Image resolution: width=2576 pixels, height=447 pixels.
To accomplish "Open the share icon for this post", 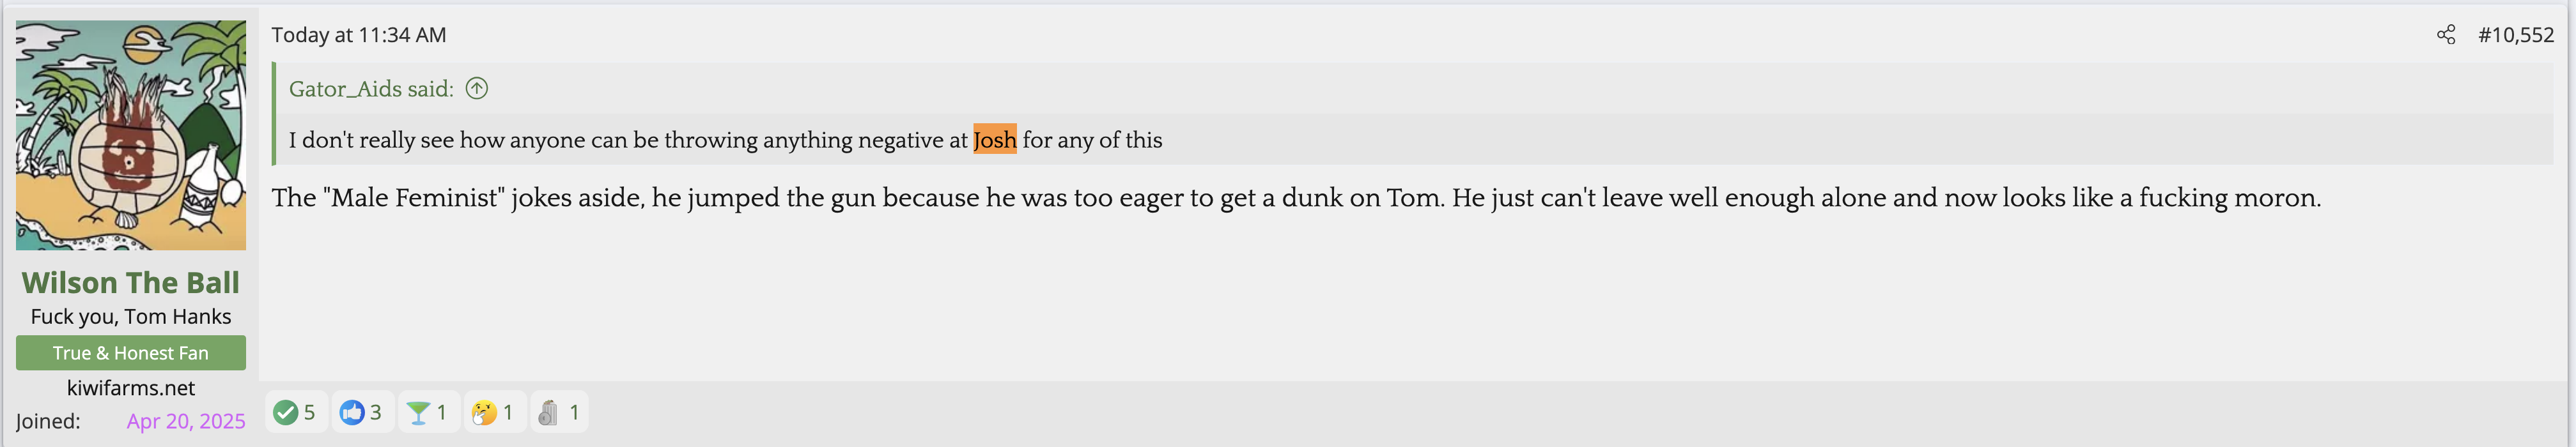I will (x=2445, y=35).
